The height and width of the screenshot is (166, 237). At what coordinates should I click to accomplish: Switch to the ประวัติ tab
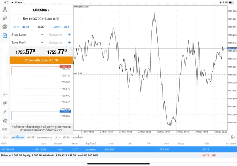[30, 137]
